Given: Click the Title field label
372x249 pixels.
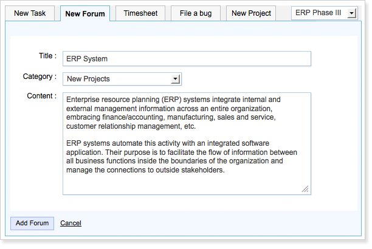Looking at the screenshot, I should [x=47, y=56].
